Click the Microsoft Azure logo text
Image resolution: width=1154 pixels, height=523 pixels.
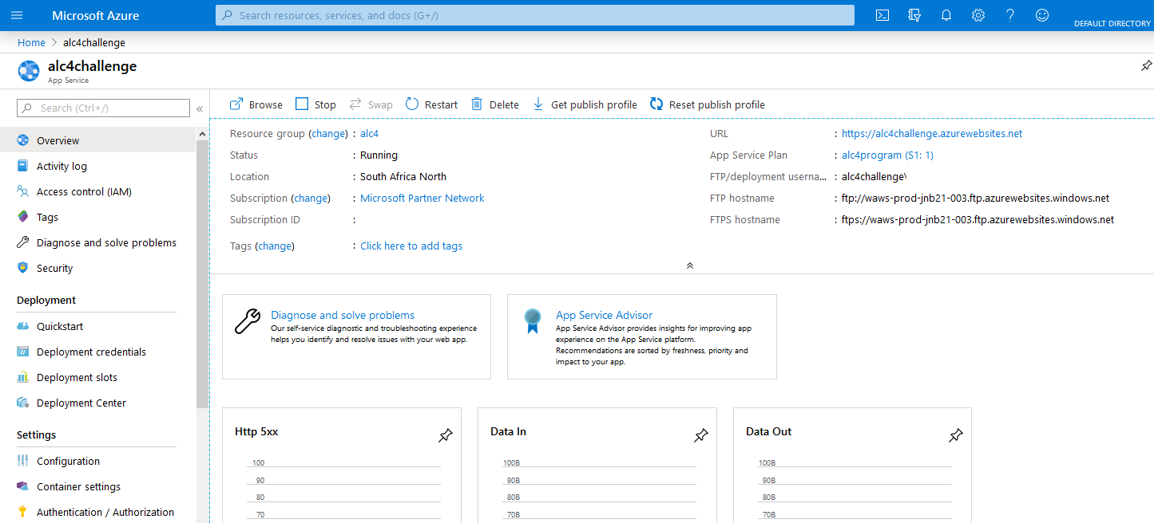tap(95, 15)
